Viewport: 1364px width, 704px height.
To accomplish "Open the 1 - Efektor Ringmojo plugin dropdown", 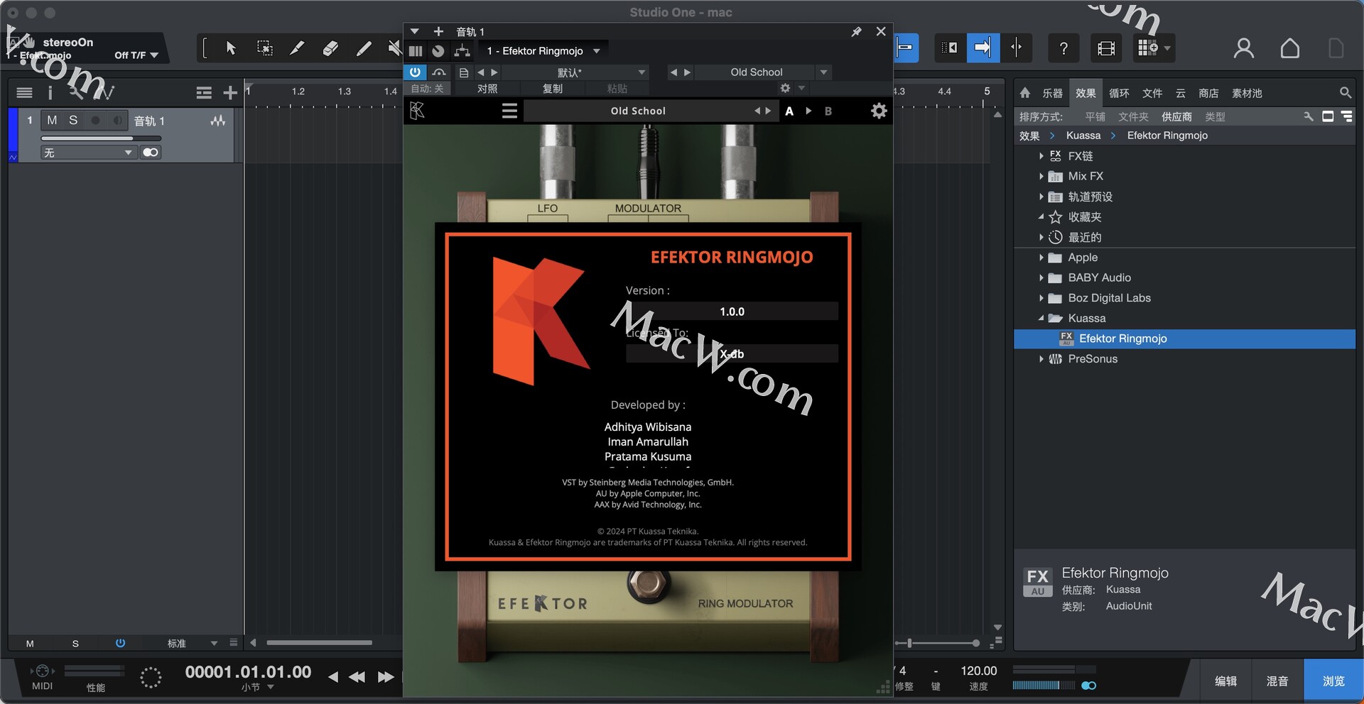I will click(543, 51).
